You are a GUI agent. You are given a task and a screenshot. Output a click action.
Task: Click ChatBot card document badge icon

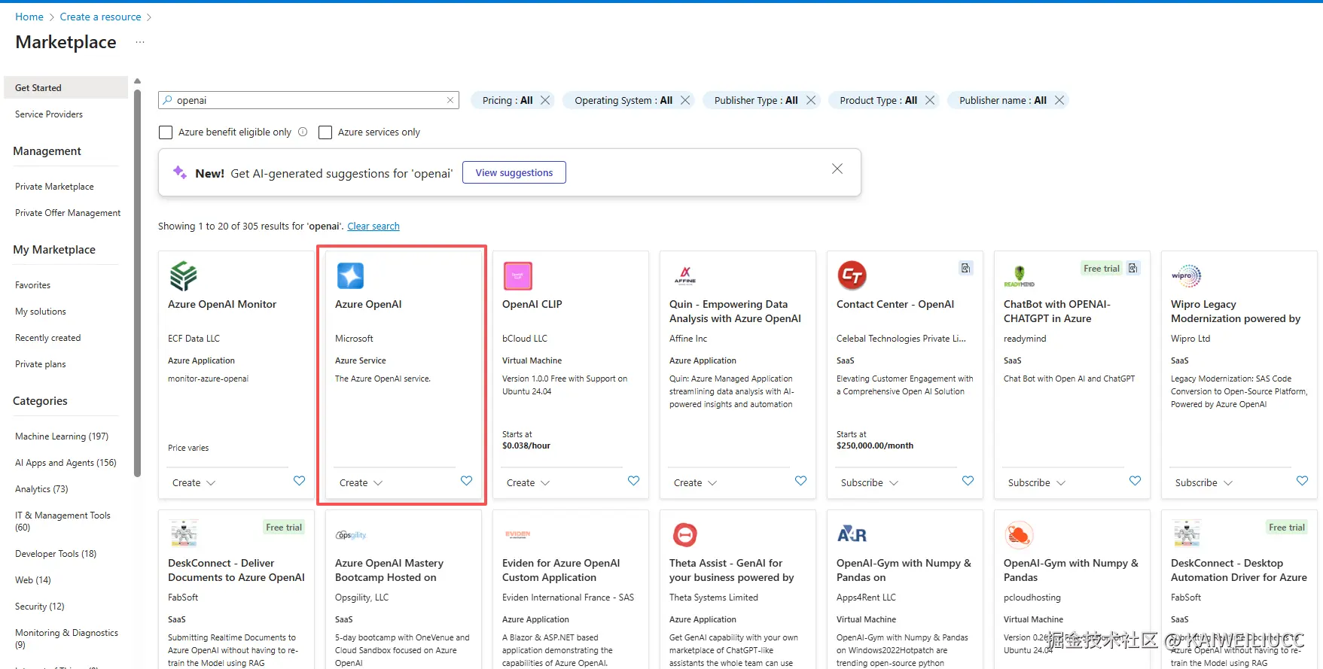(x=1132, y=268)
